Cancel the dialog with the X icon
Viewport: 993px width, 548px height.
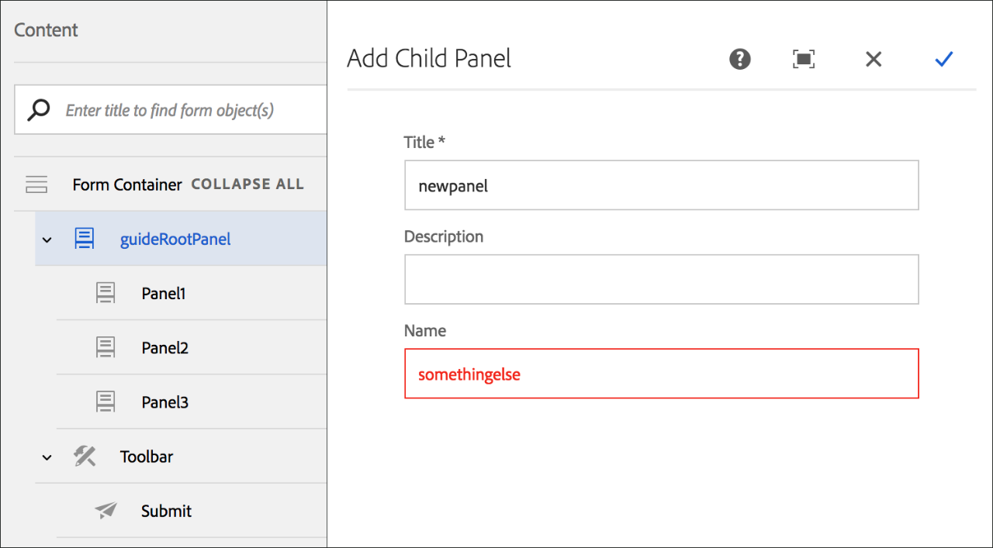(874, 59)
